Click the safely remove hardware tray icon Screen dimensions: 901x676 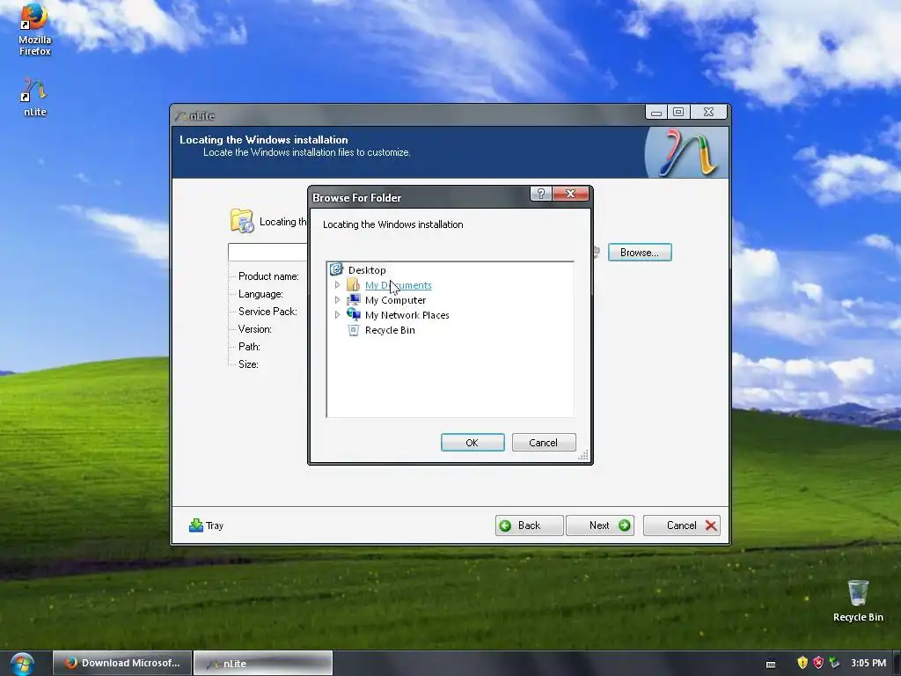(x=834, y=663)
